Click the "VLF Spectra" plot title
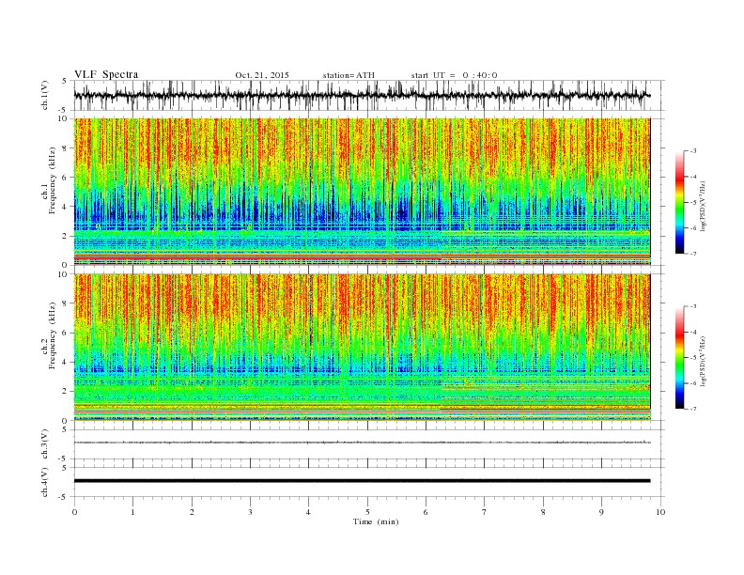Image resolution: width=744 pixels, height=575 pixels. 106,74
